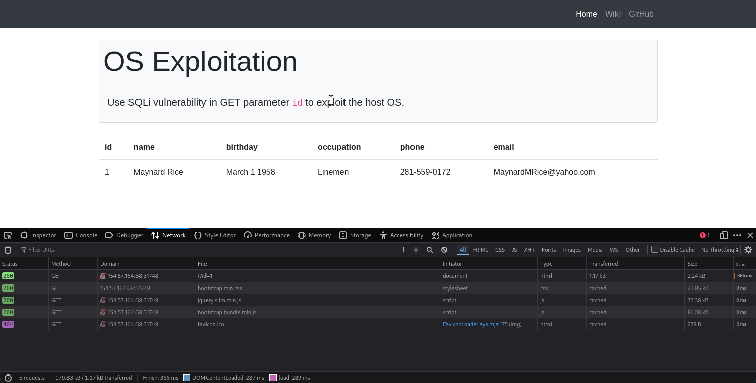Toggle the CSS filter
Screen dimensions: 756x383
coord(500,250)
